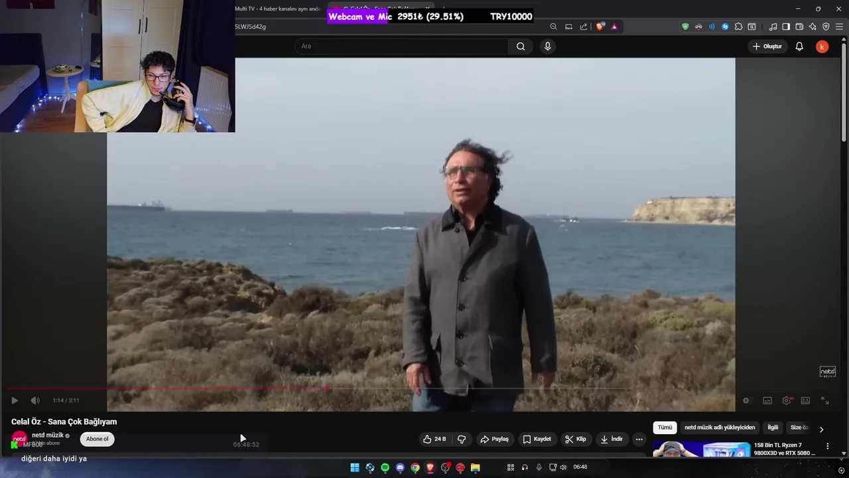Open File Explorer from the taskbar
Viewport: 849px width, 478px height.
pos(475,467)
